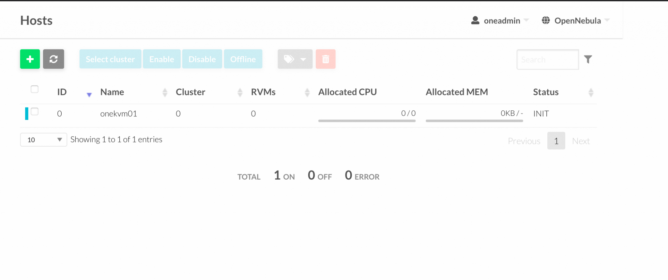
Task: Select the onekvm01 row checkbox
Action: (34, 111)
